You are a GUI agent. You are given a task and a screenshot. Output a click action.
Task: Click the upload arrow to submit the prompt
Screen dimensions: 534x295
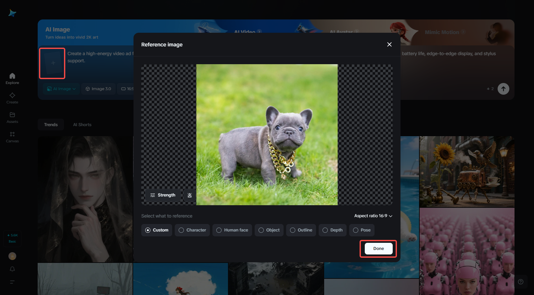click(x=503, y=88)
